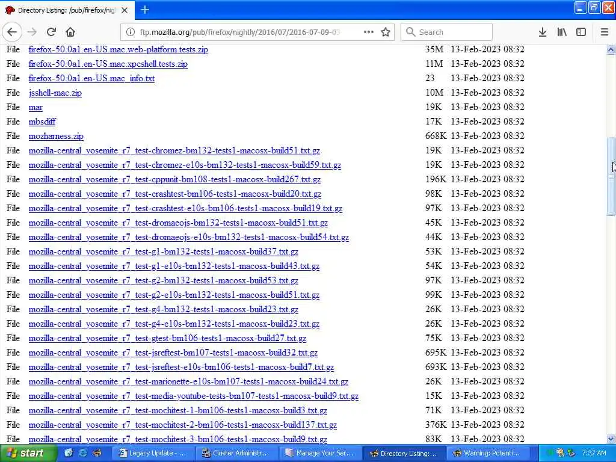Open test-mochitest-1 build3 log link

point(178,410)
